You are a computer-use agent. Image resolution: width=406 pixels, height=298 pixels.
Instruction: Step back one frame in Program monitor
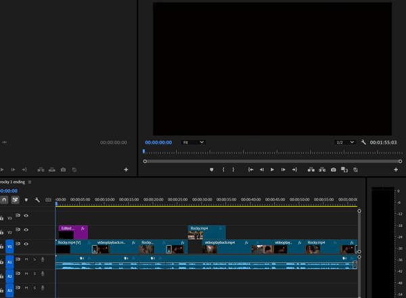[262, 170]
